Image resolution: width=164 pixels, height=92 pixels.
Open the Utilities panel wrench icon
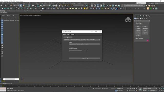[149, 16]
